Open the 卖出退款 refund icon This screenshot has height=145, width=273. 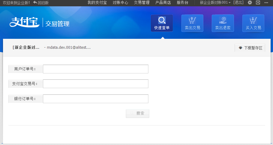[223, 23]
